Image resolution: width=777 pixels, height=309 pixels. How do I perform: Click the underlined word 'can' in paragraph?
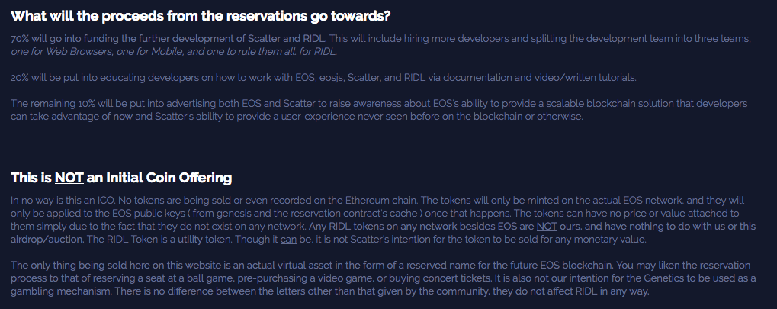point(288,239)
